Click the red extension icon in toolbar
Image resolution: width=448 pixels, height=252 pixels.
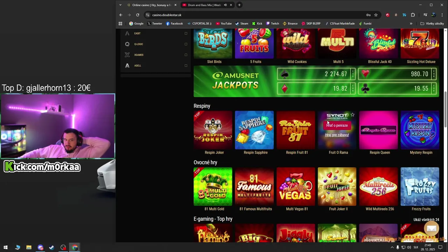pyautogui.click(x=387, y=15)
